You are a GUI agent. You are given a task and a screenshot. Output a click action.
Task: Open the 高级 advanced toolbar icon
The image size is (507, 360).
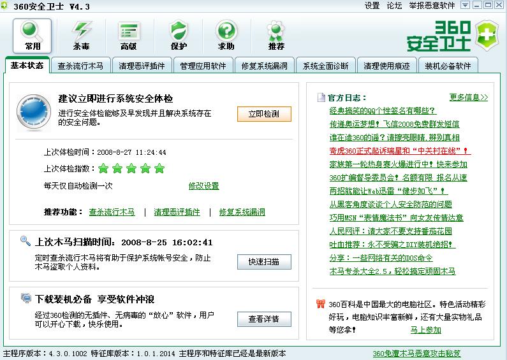pyautogui.click(x=129, y=36)
